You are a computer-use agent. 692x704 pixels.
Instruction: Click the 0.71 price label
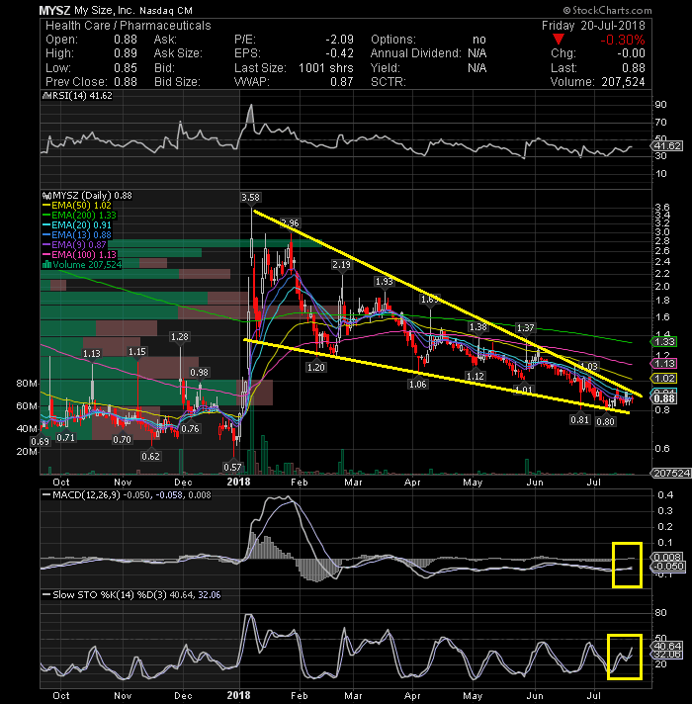pos(66,437)
